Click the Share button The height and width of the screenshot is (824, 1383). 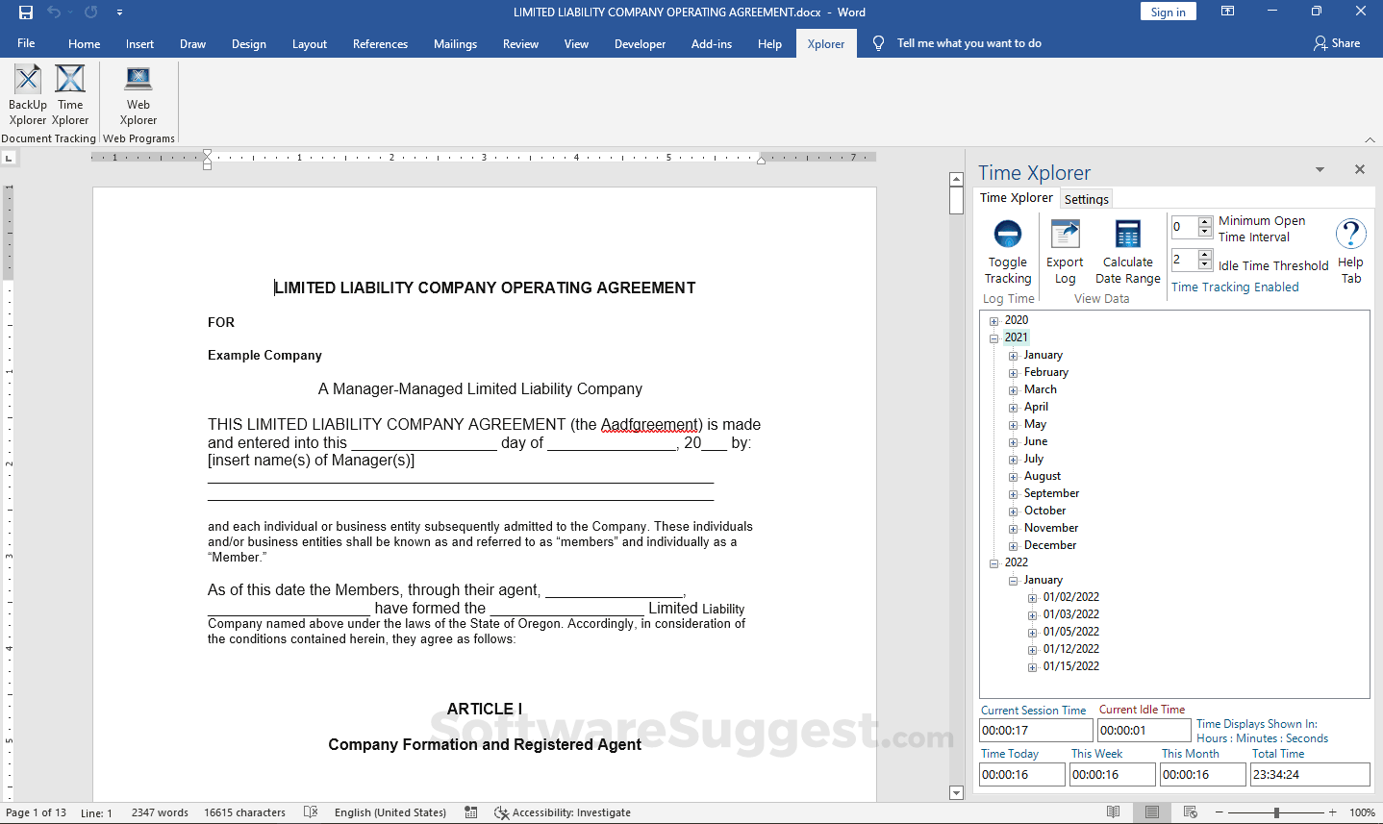[x=1337, y=43]
